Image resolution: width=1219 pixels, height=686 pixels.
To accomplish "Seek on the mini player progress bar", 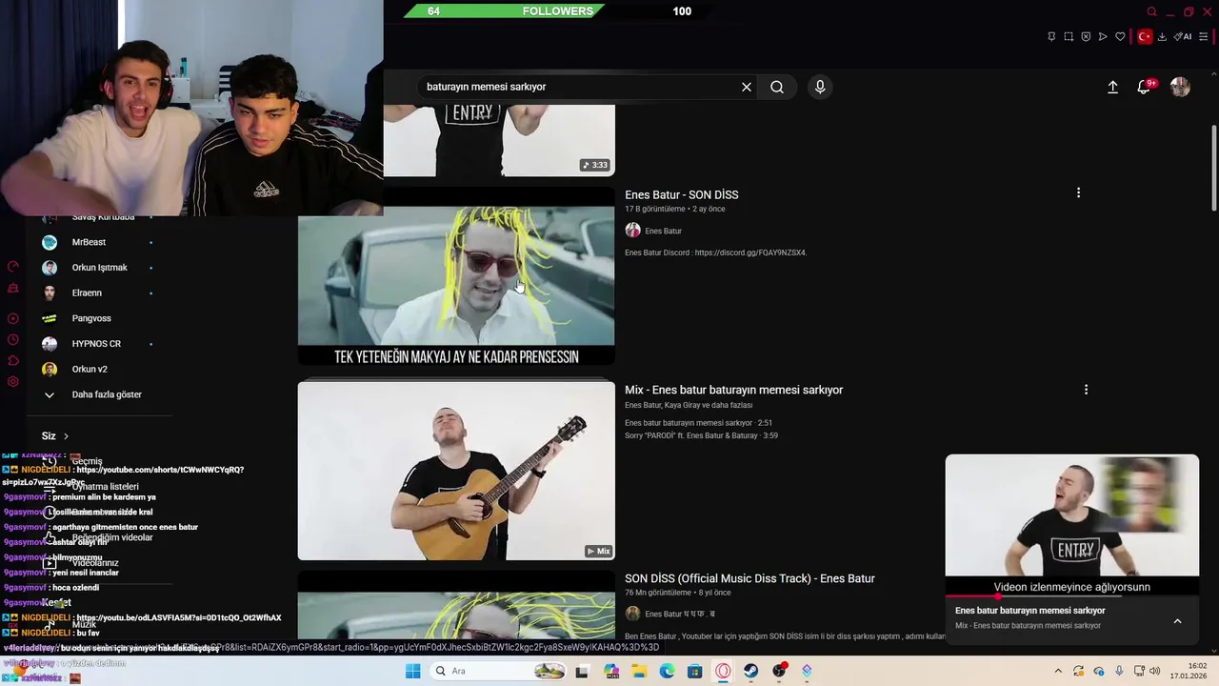I will coord(1072,596).
